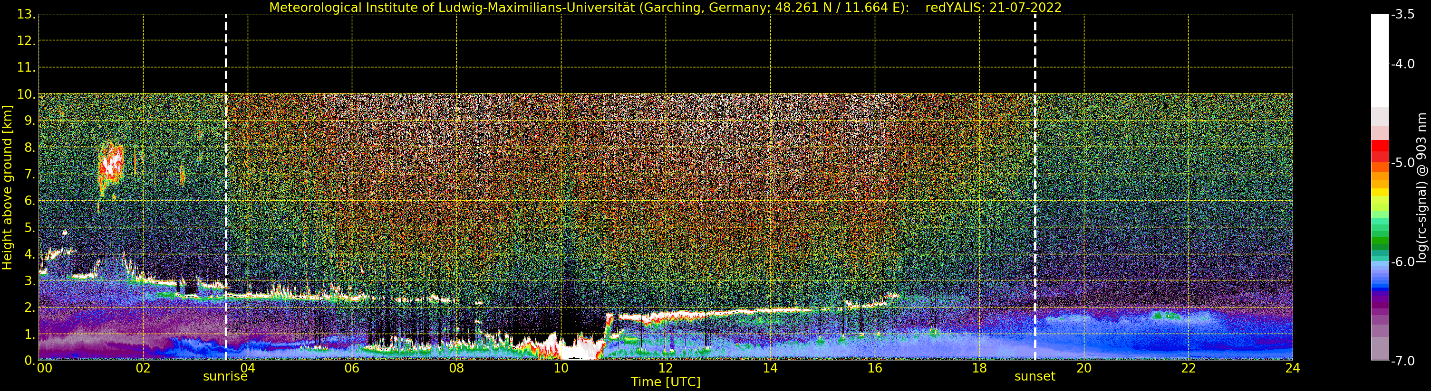Click the log(rc-signal) @ 903 nm label
The width and height of the screenshot is (1431, 391).
1421,187
